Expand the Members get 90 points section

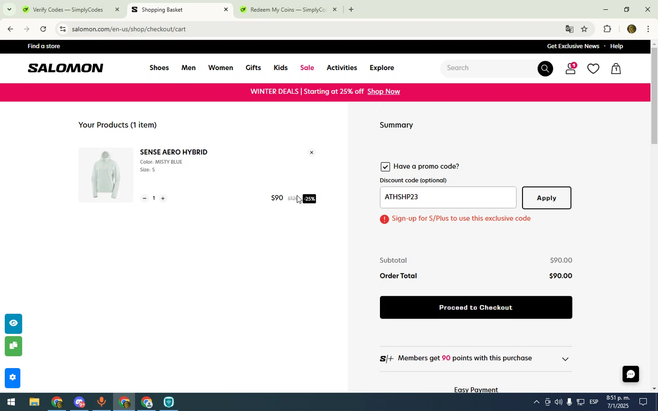[x=565, y=359]
